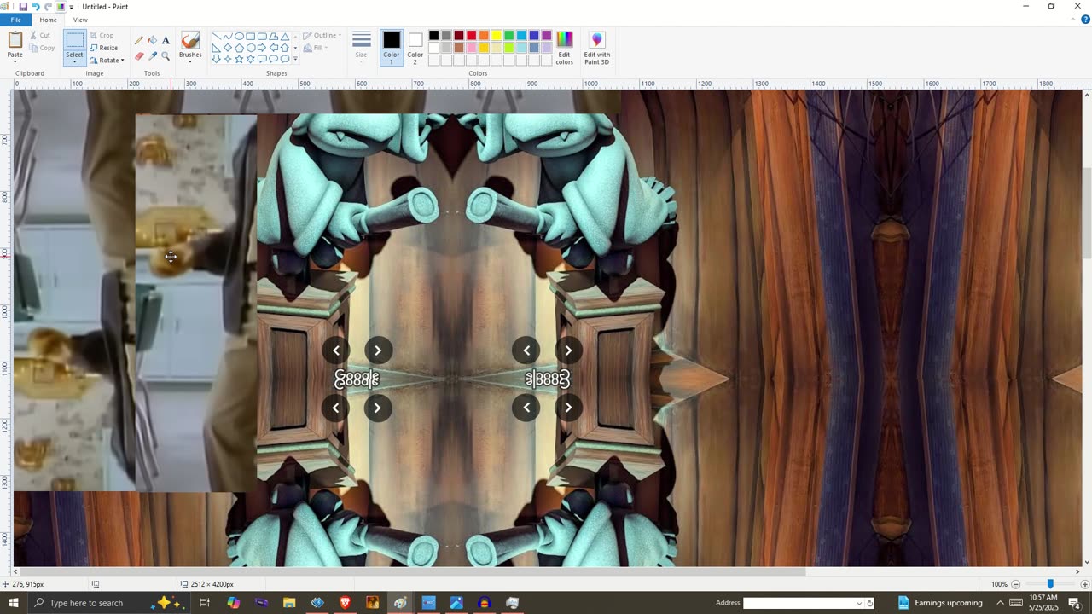Select the Oval shape
Image resolution: width=1092 pixels, height=614 pixels.
pos(239,37)
